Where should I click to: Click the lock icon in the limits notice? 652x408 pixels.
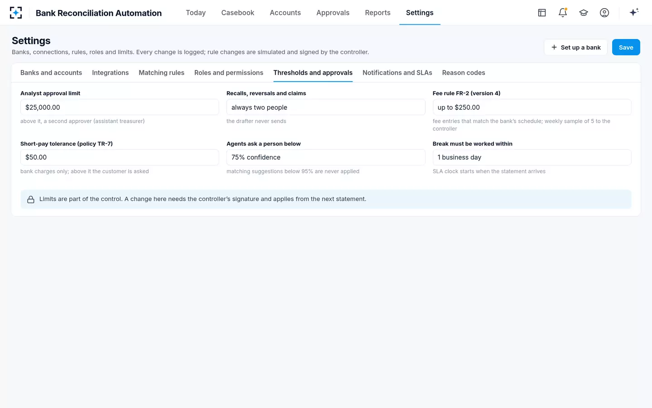pyautogui.click(x=31, y=199)
